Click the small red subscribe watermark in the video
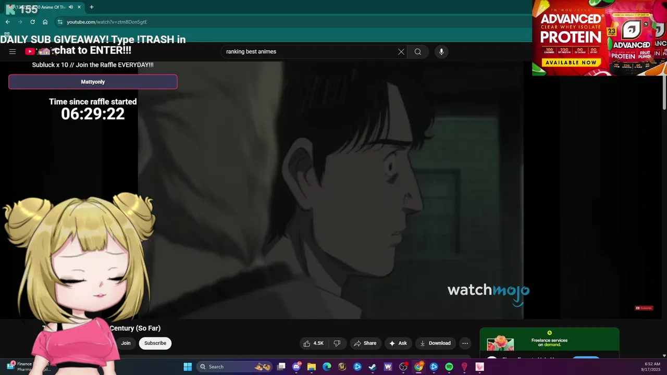Image resolution: width=667 pixels, height=375 pixels. pos(644,308)
